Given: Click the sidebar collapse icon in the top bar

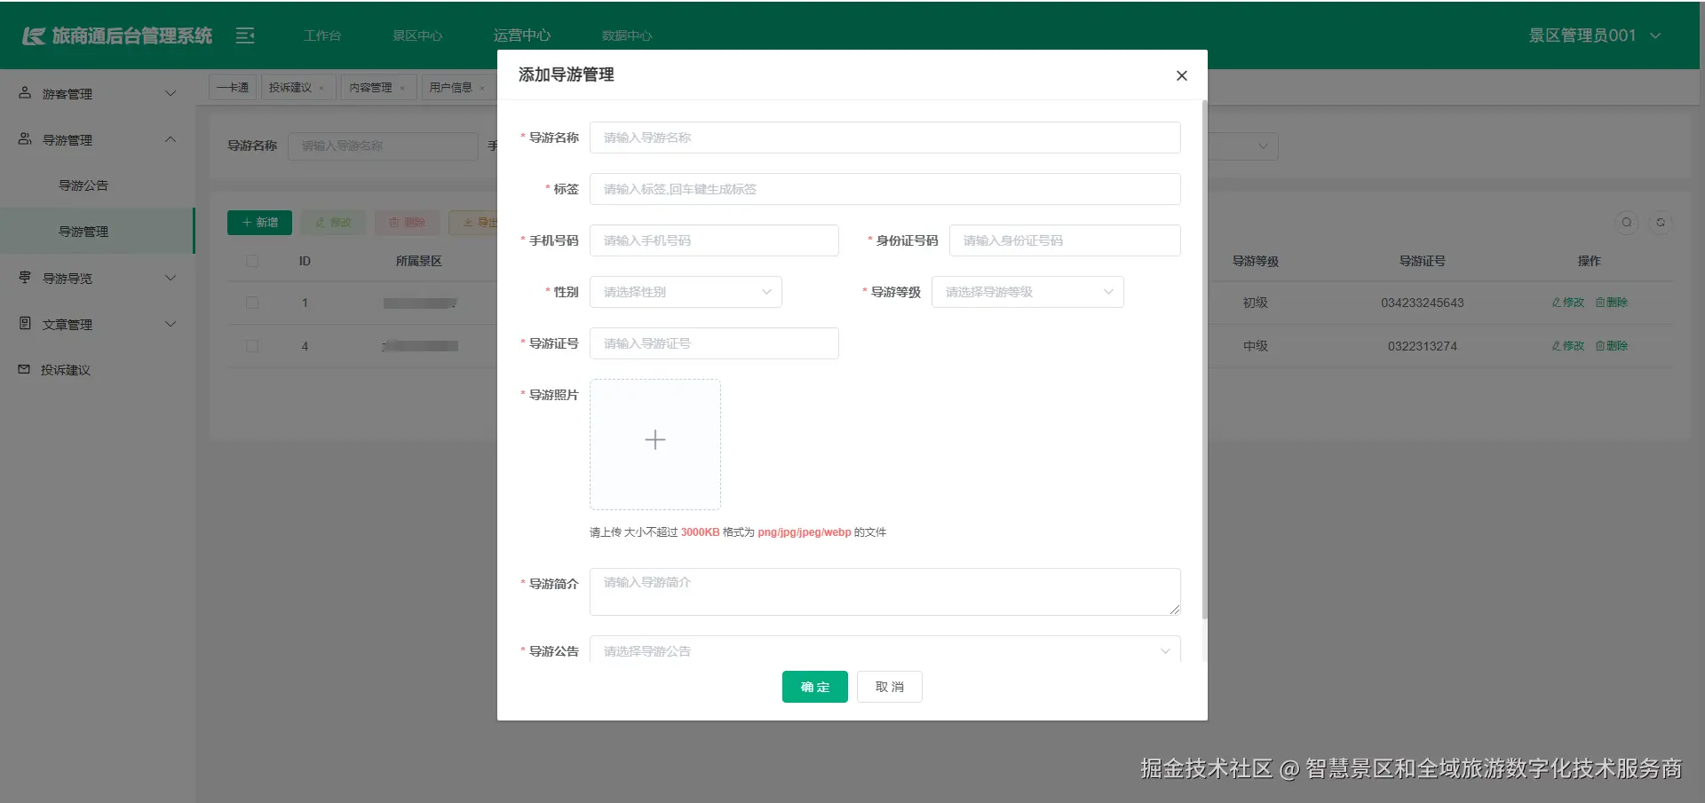Looking at the screenshot, I should click(x=244, y=35).
